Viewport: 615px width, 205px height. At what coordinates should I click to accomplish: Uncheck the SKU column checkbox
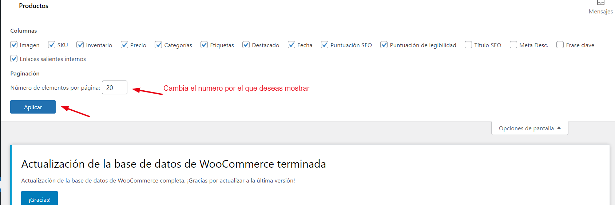point(52,45)
